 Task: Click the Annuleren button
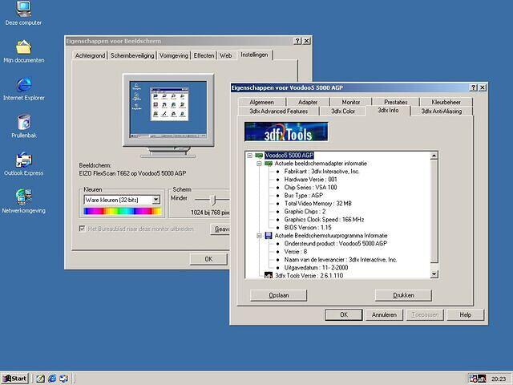click(x=384, y=315)
